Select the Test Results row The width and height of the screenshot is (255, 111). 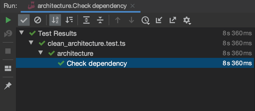point(135,33)
